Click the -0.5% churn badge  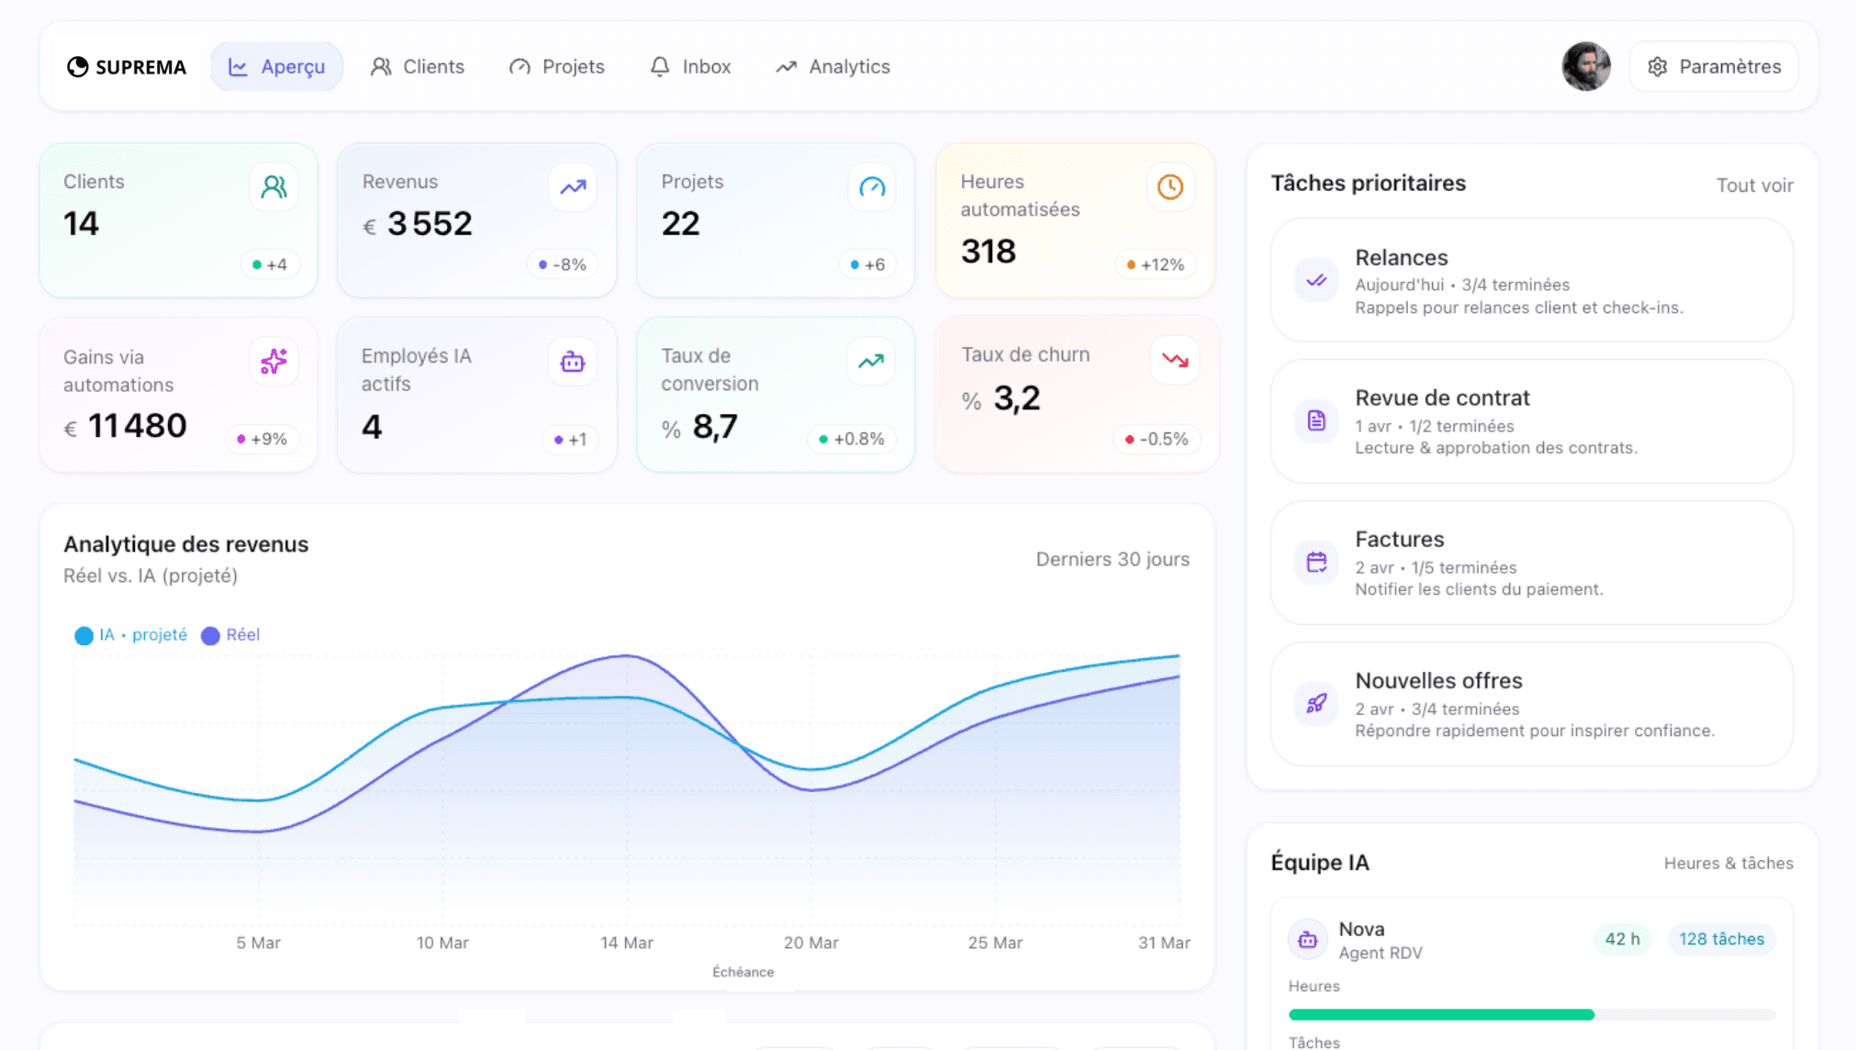pyautogui.click(x=1157, y=439)
